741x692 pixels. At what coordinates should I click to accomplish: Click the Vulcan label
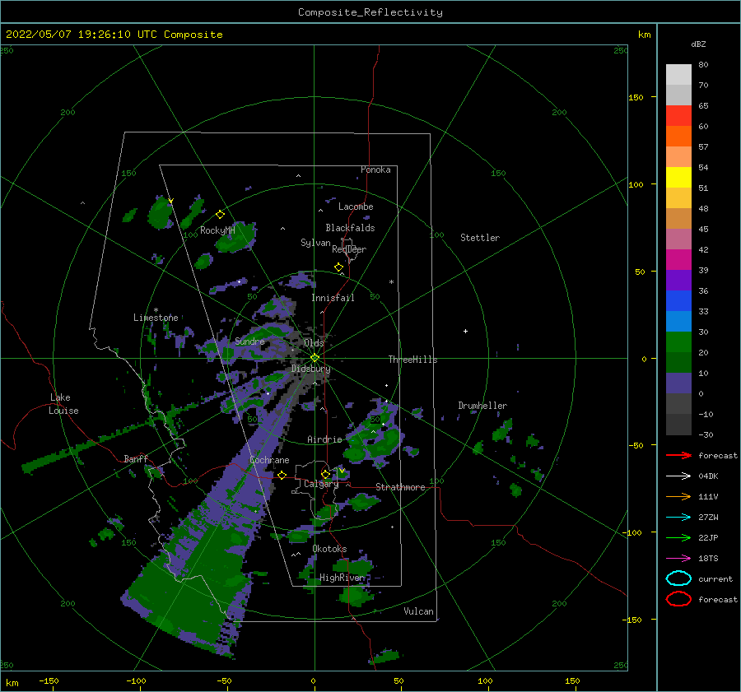[x=418, y=611]
